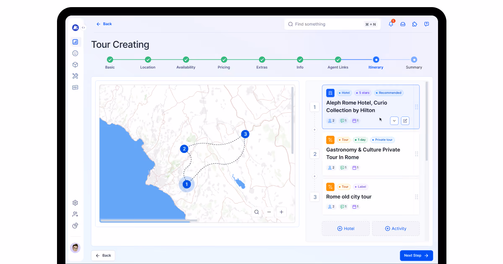
Task: Grab the Rome old city tour drag handle
Action: (x=416, y=197)
